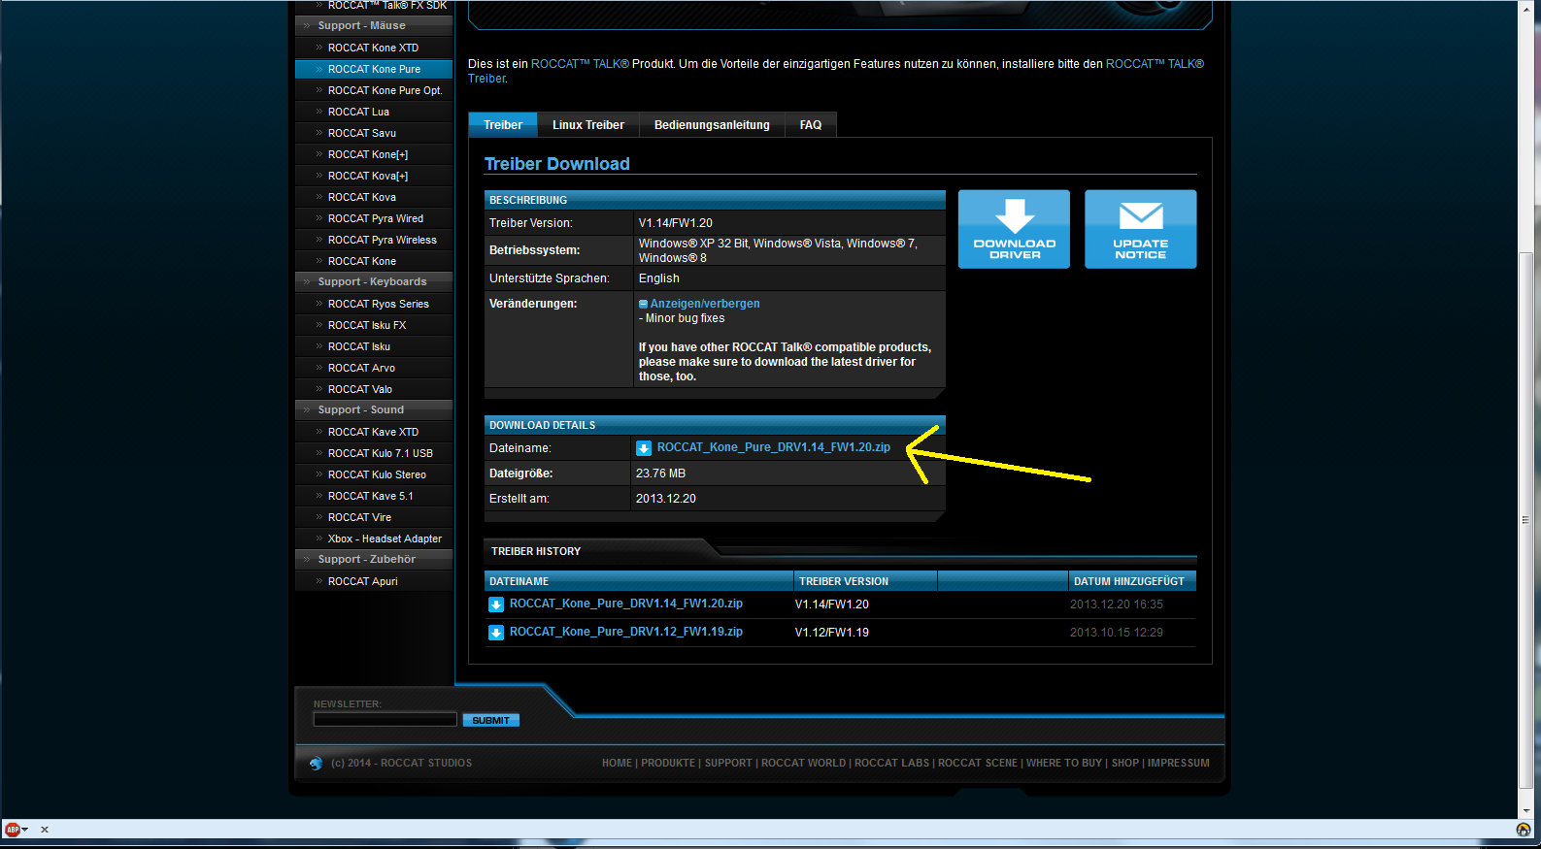Expand Support - Mäuse section header
The width and height of the screenshot is (1541, 849).
coord(374,25)
